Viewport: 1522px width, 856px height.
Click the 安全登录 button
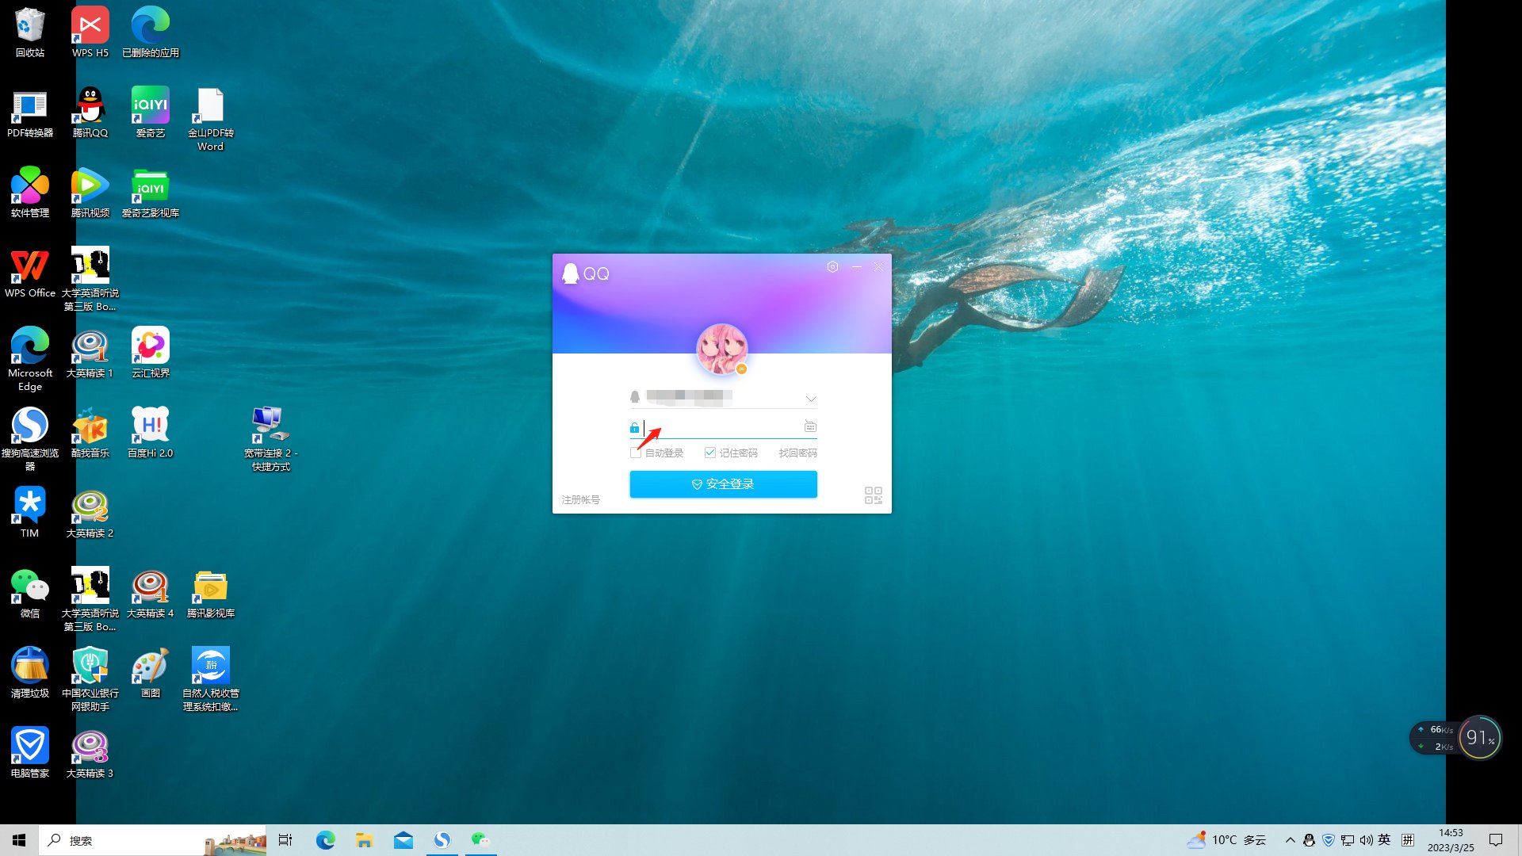(x=723, y=484)
